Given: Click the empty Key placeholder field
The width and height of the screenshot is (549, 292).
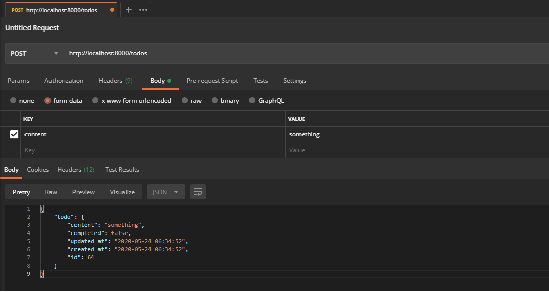Looking at the screenshot, I should tap(153, 150).
